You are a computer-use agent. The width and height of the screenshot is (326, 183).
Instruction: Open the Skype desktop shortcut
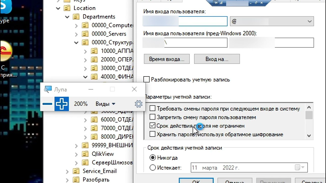click(x=5, y=11)
